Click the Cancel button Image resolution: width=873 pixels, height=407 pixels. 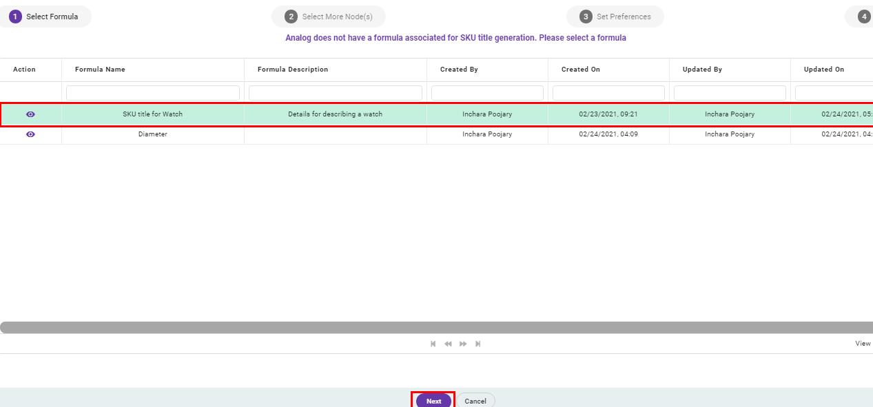point(475,401)
